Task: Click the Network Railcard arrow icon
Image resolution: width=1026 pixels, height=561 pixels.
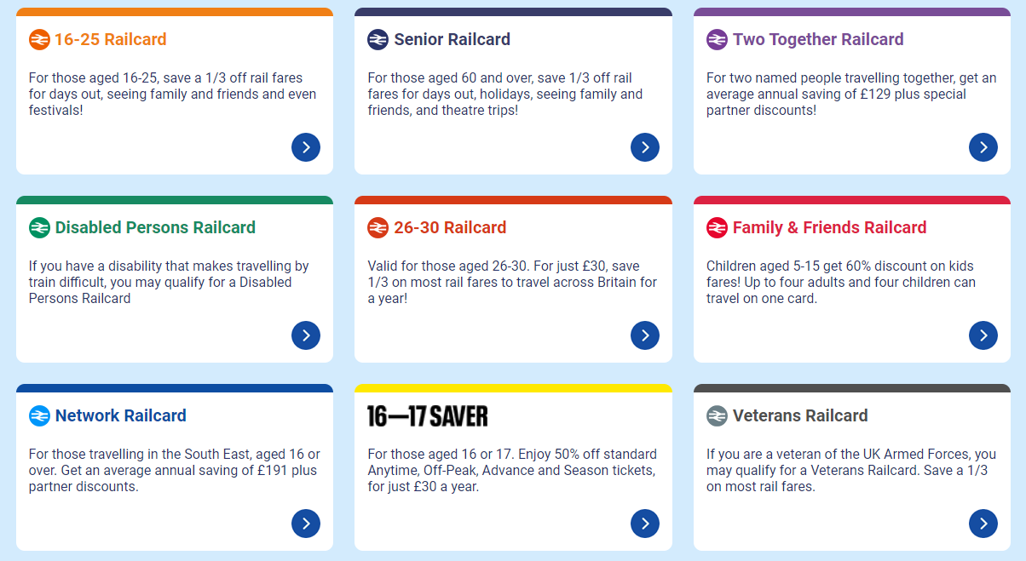Action: [x=306, y=524]
